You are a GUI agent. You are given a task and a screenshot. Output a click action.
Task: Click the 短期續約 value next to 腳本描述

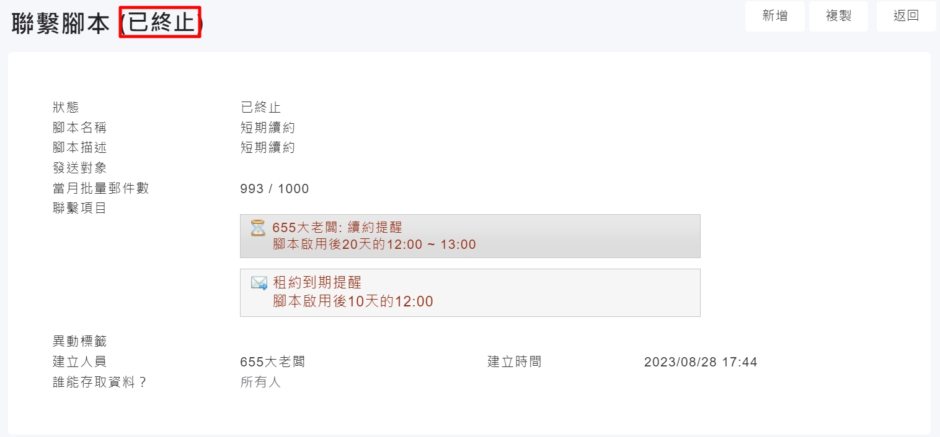pos(267,148)
